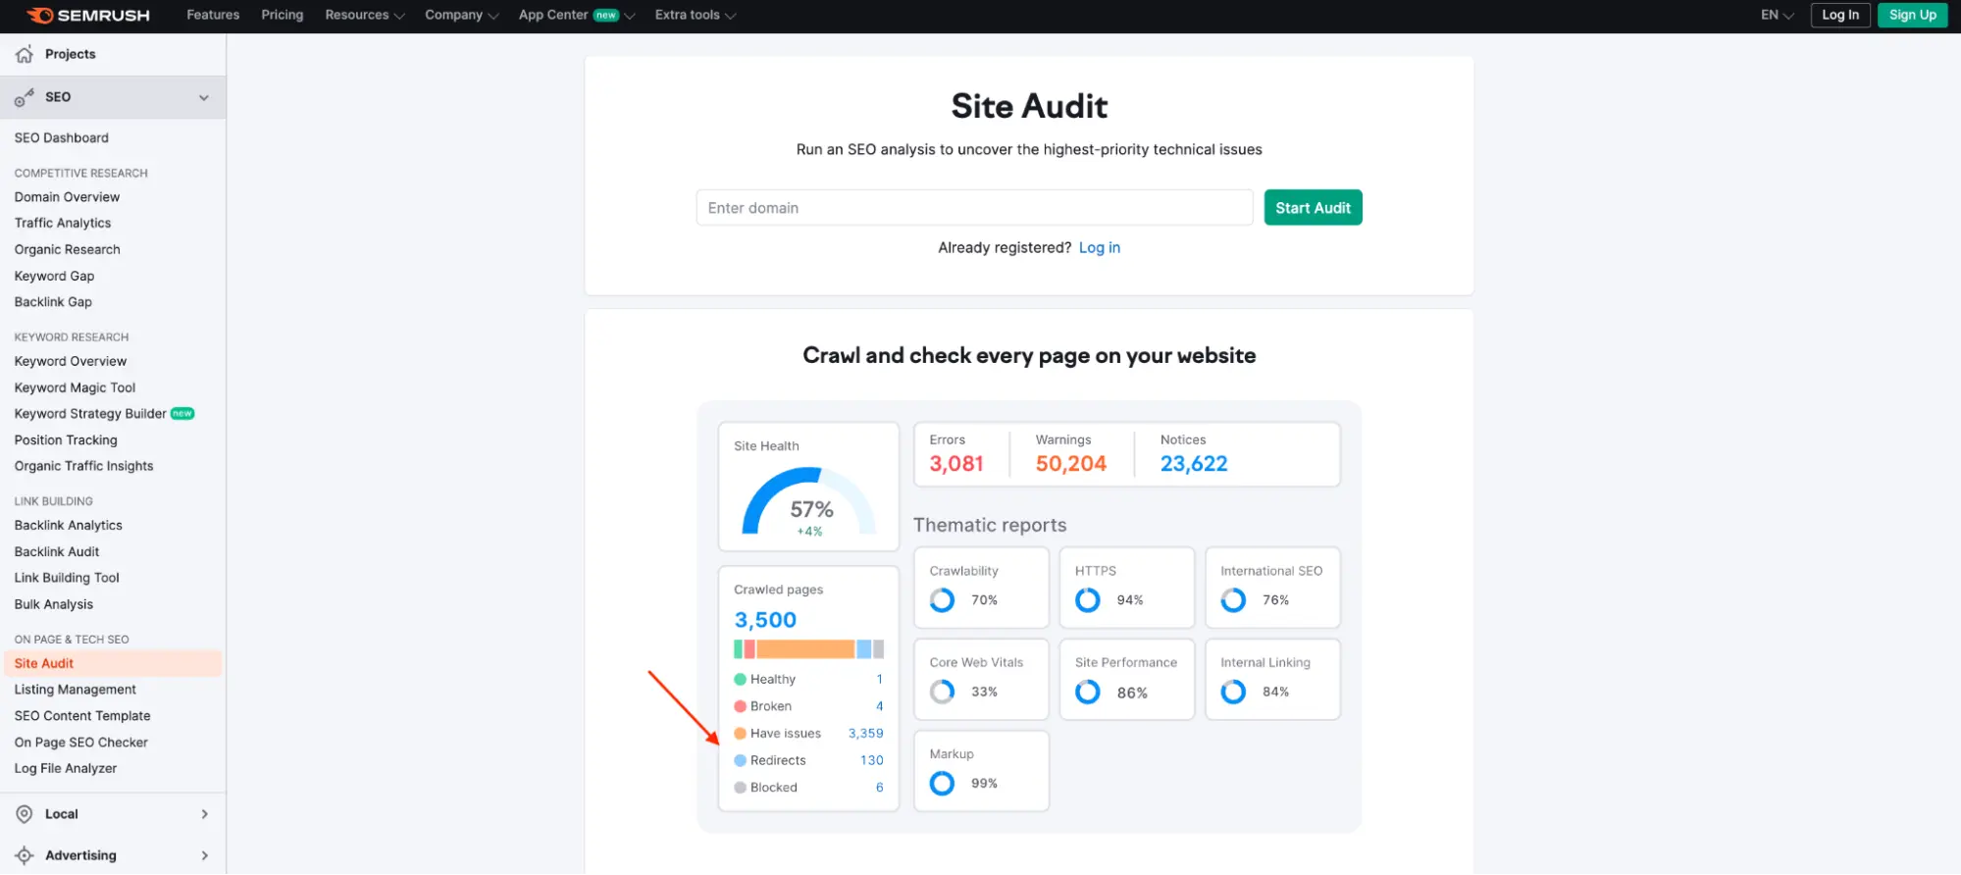Open Listing Management
Viewport: 1961px width, 875px height.
pos(76,690)
